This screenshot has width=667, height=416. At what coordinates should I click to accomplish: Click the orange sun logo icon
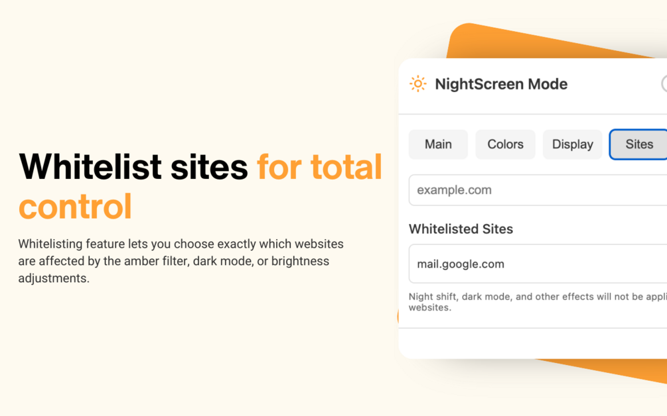pyautogui.click(x=417, y=83)
